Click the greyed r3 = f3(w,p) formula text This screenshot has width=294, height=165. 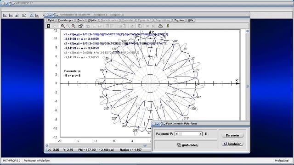[x=102, y=53]
